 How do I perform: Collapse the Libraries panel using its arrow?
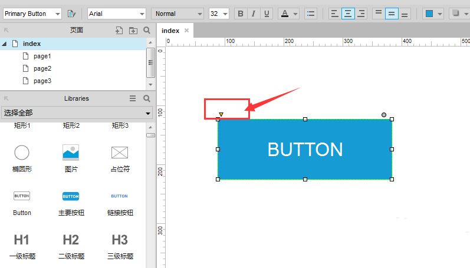coord(6,98)
